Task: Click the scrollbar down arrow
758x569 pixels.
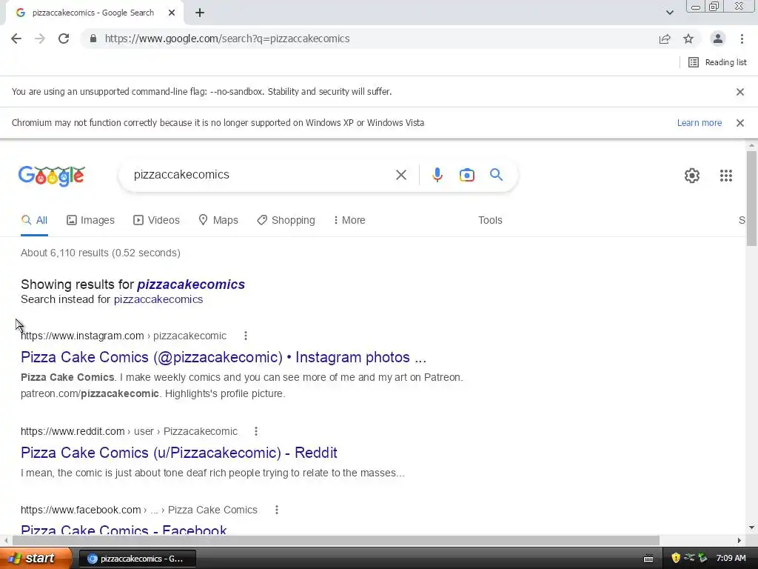Action: pyautogui.click(x=751, y=528)
